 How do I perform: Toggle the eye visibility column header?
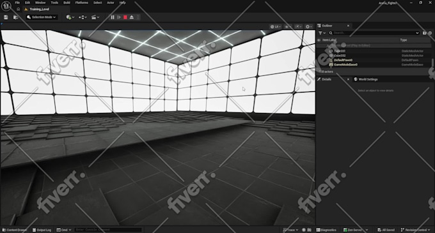(319, 40)
